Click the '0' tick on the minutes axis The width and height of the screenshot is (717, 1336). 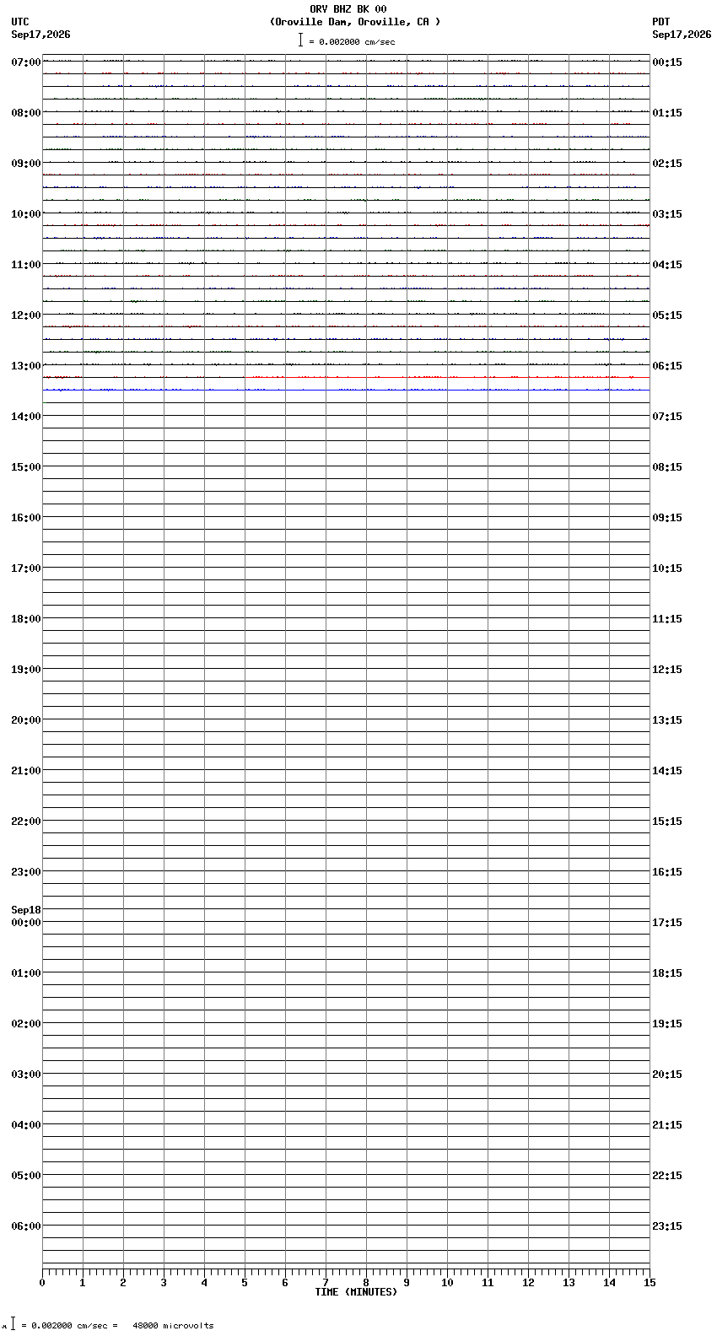[x=42, y=1283]
